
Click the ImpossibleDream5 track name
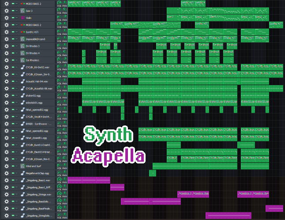35,39
